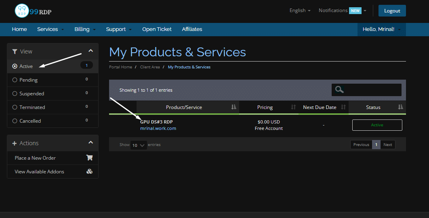Collapse the View panel chevron
Viewport: 429px width, 218px height.
(x=90, y=51)
